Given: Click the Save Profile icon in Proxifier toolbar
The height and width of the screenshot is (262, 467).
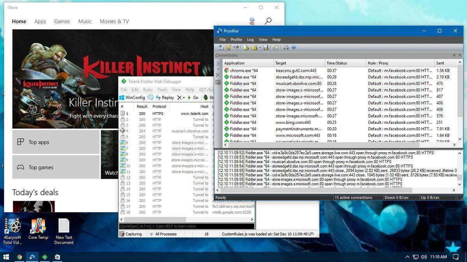Looking at the screenshot, I should (266, 48).
